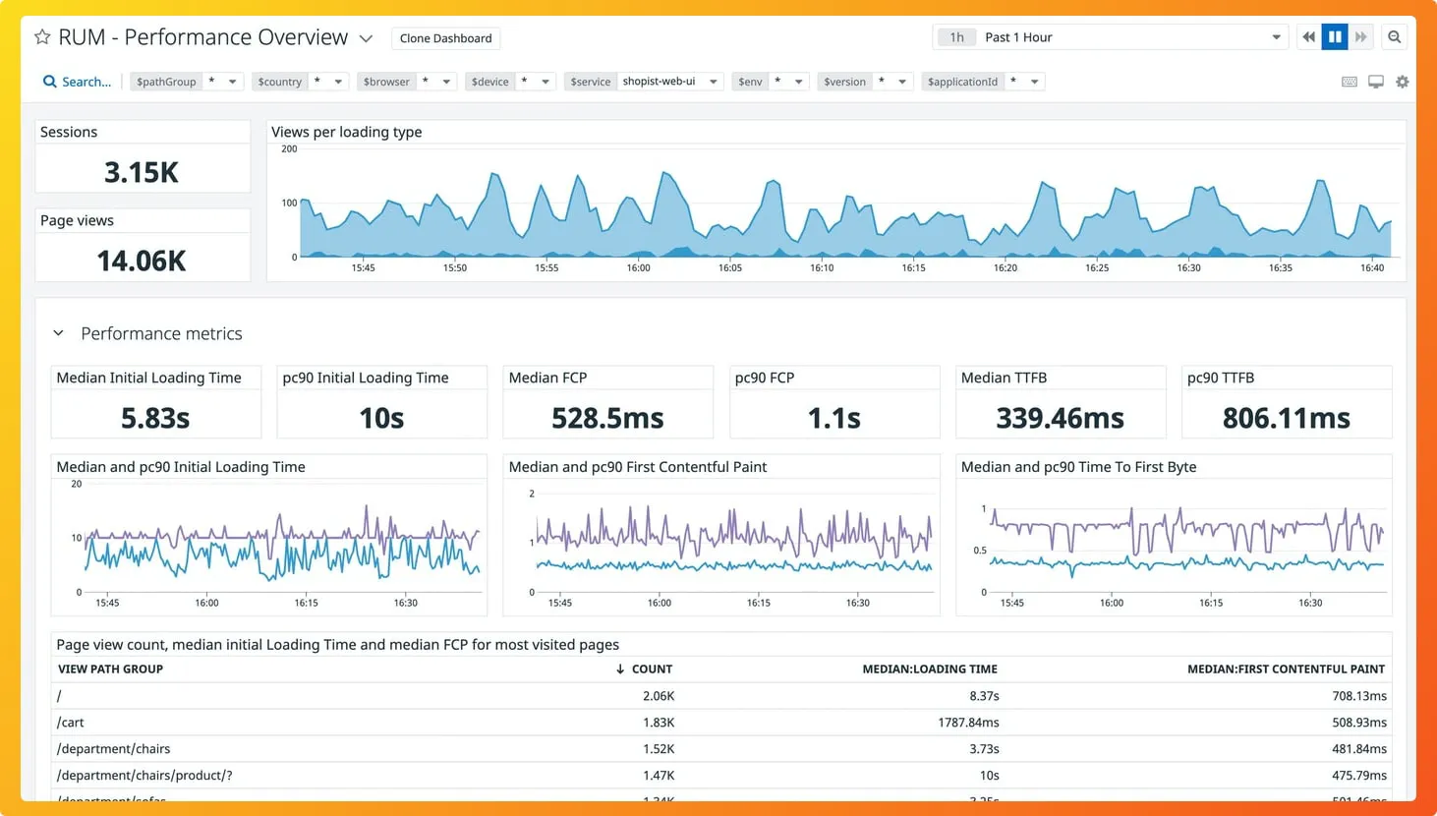Pause live dashboard updates

(x=1334, y=36)
